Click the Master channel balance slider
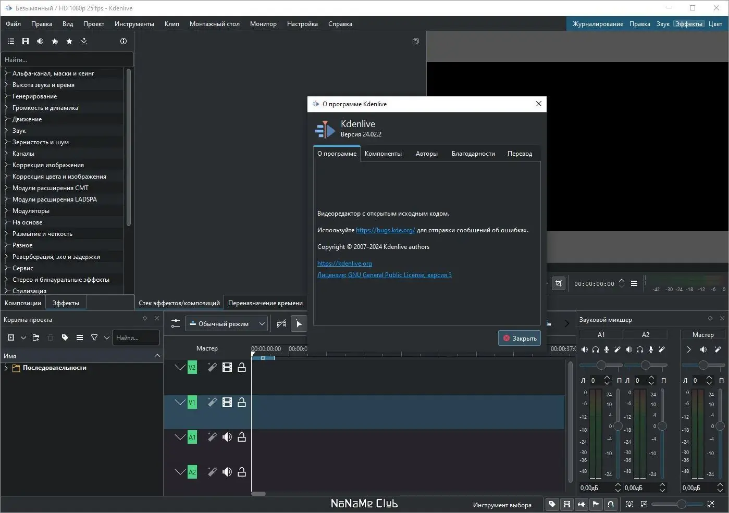 [x=703, y=365]
